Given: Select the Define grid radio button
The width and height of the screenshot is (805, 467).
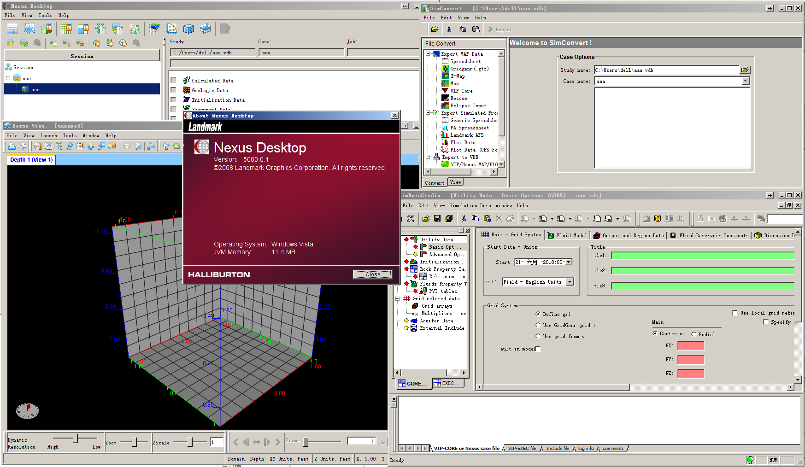Looking at the screenshot, I should click(x=538, y=314).
